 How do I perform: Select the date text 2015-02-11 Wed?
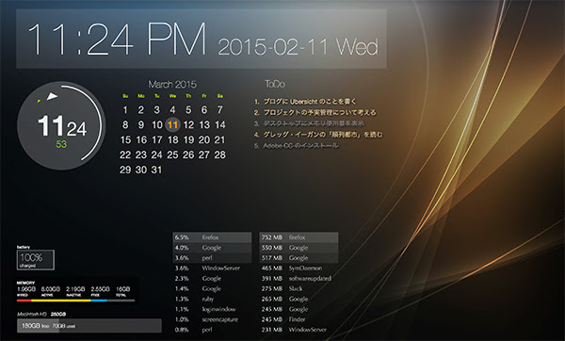pos(298,47)
